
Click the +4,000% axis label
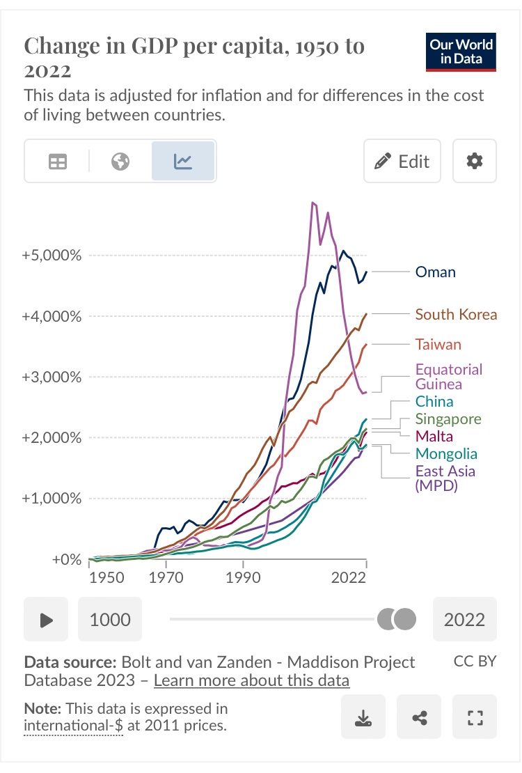click(52, 316)
